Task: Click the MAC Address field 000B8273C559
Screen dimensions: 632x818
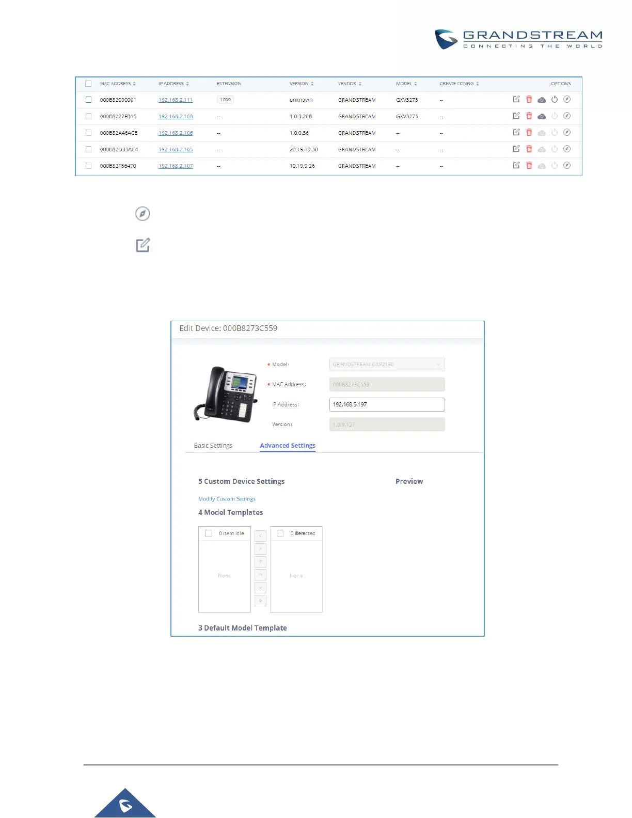Action: point(387,385)
